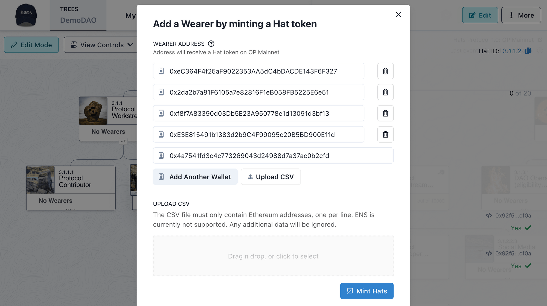The width and height of the screenshot is (547, 306).
Task: Delete address 0xf8f7... via its trash icon
Action: click(x=385, y=113)
